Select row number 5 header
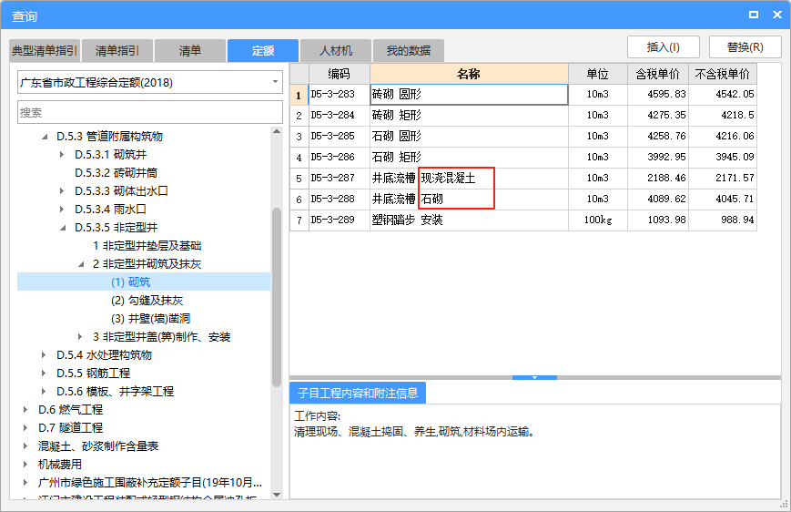This screenshot has width=791, height=512. click(x=299, y=179)
